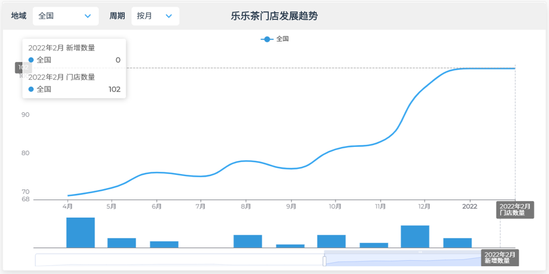Click the tallest bar for 4月 new stores
The image size is (549, 274).
pyautogui.click(x=81, y=233)
